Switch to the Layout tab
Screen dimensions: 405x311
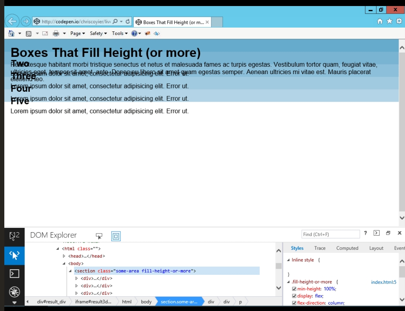[x=376, y=248]
